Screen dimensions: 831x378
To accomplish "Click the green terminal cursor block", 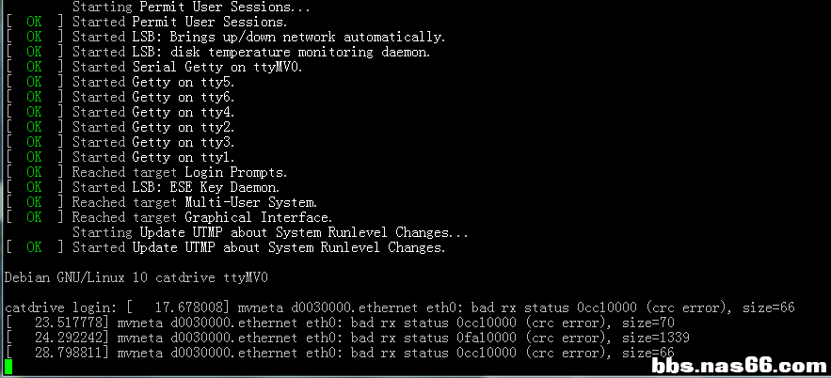I will [8, 367].
